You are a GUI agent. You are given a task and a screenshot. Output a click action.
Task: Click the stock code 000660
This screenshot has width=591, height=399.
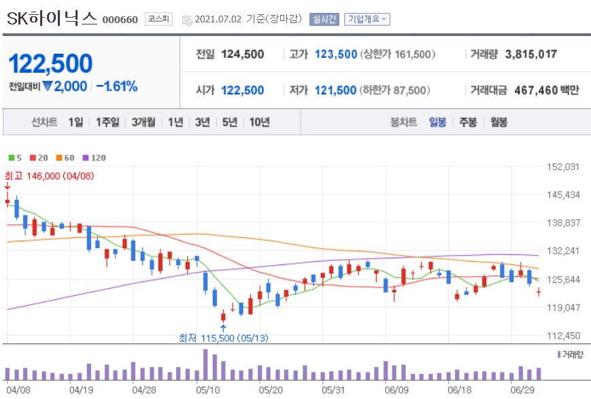point(120,20)
